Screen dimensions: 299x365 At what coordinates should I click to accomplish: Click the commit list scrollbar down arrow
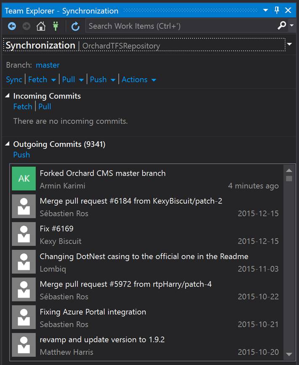coord(289,354)
